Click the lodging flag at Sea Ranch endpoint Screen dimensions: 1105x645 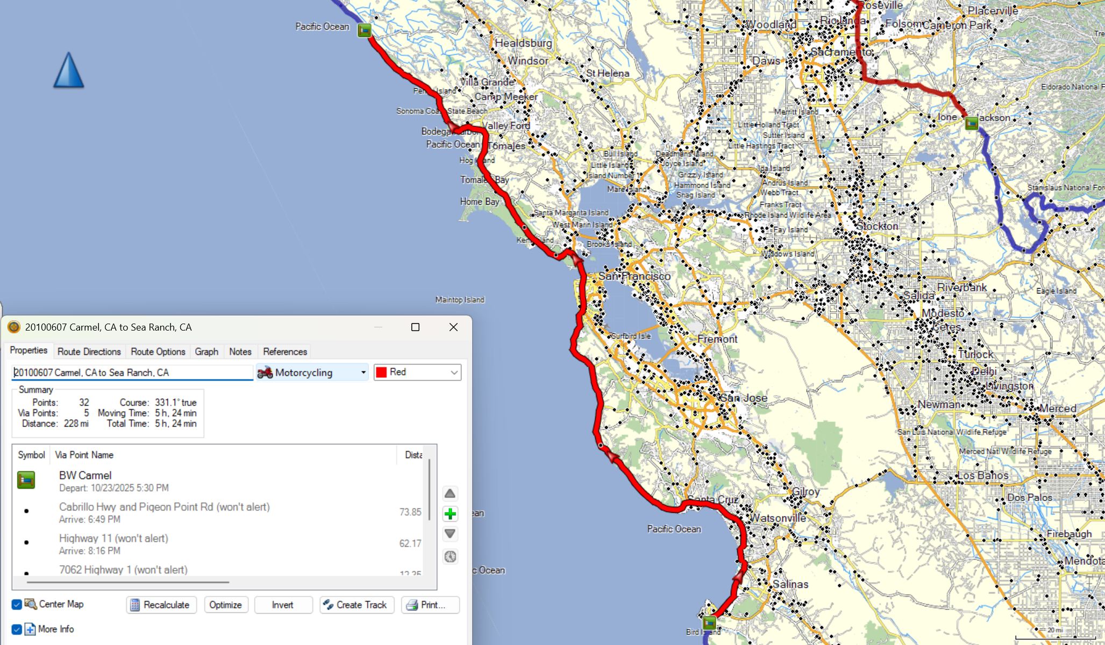(x=365, y=30)
